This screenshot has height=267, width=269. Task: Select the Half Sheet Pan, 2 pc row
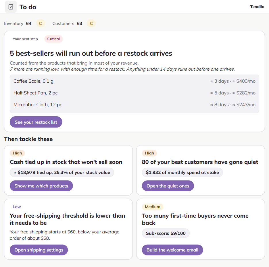click(x=134, y=93)
